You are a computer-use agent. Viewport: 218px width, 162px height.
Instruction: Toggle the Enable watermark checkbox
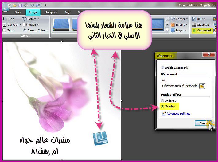(163, 68)
